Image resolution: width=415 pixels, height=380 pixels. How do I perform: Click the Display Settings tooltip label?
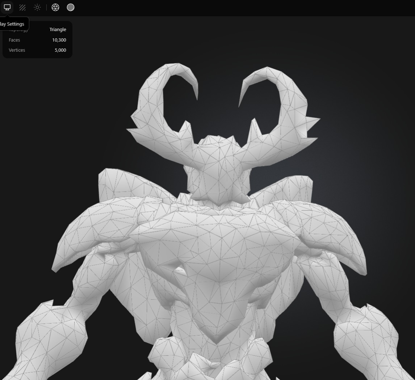(x=12, y=24)
